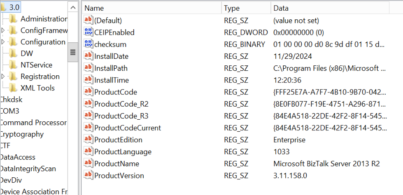This screenshot has width=403, height=195.
Task: Select the Chkdsk key in the tree
Action: [x=11, y=100]
